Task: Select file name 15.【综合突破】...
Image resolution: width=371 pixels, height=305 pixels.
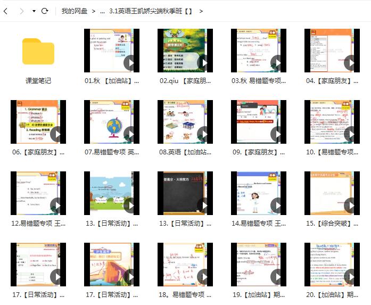Action: point(332,224)
